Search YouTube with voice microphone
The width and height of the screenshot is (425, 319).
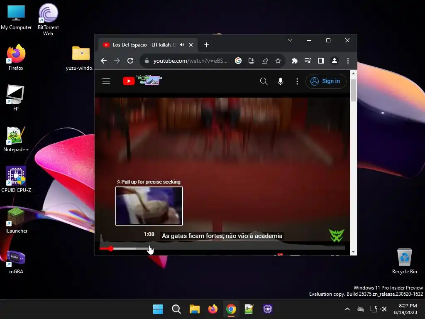pyautogui.click(x=281, y=81)
